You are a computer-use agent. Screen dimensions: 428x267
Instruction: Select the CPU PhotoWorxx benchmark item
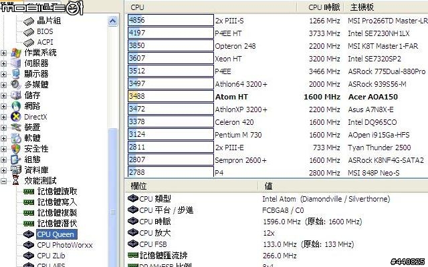tap(65, 245)
